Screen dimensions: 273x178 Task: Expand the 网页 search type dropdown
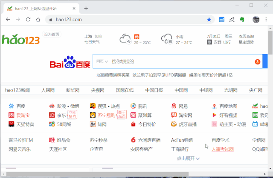coord(102,61)
